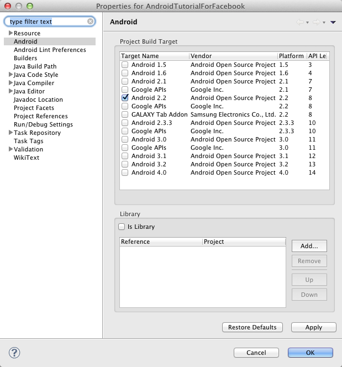Screen dimensions: 342x367
Task: Check the Android 2.3.3 target checkbox
Action: [x=125, y=123]
